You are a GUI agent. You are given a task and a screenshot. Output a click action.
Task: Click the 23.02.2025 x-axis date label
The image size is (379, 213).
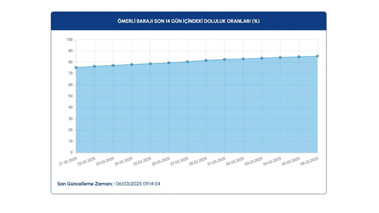105,161
